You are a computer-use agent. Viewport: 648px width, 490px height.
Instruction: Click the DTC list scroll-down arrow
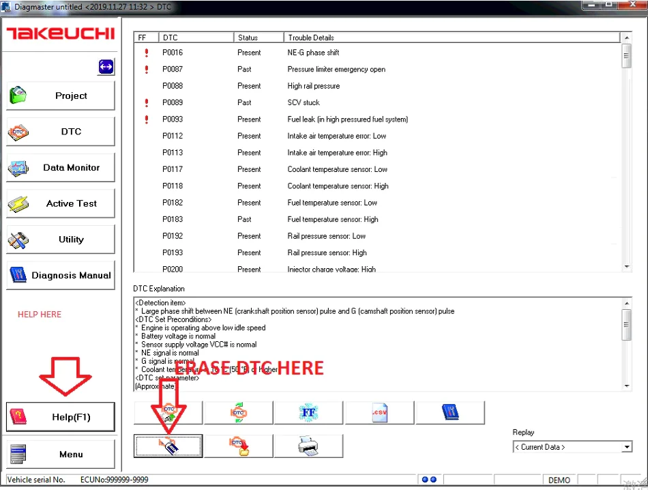pos(626,267)
